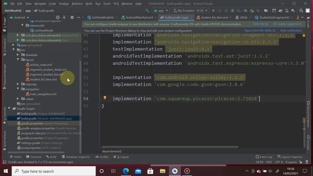Screen dimensions: 313x176
Task: Start debugging with the bug icon
Action: coord(232,11)
